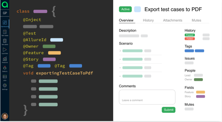
Task: Click the @AllureId annotation in code
Action: click(x=35, y=40)
